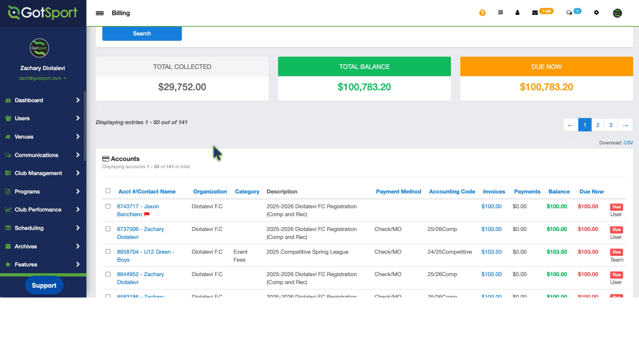Click the QR code icon

click(500, 12)
